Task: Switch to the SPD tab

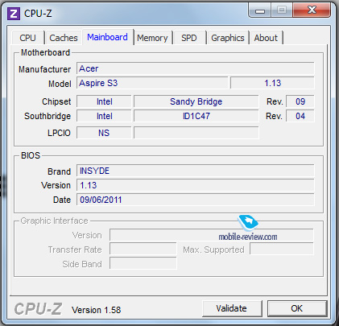Action: click(x=189, y=38)
